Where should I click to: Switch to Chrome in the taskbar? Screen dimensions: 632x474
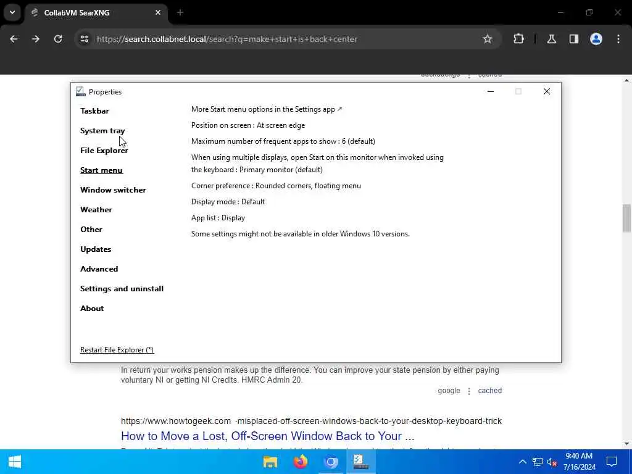tap(331, 462)
